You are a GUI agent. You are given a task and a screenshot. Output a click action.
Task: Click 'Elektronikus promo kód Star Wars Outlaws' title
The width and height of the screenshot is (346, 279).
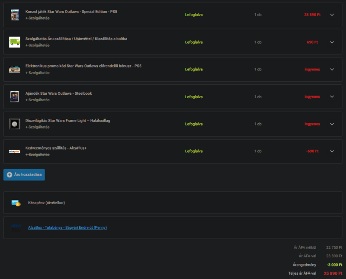coord(83,66)
